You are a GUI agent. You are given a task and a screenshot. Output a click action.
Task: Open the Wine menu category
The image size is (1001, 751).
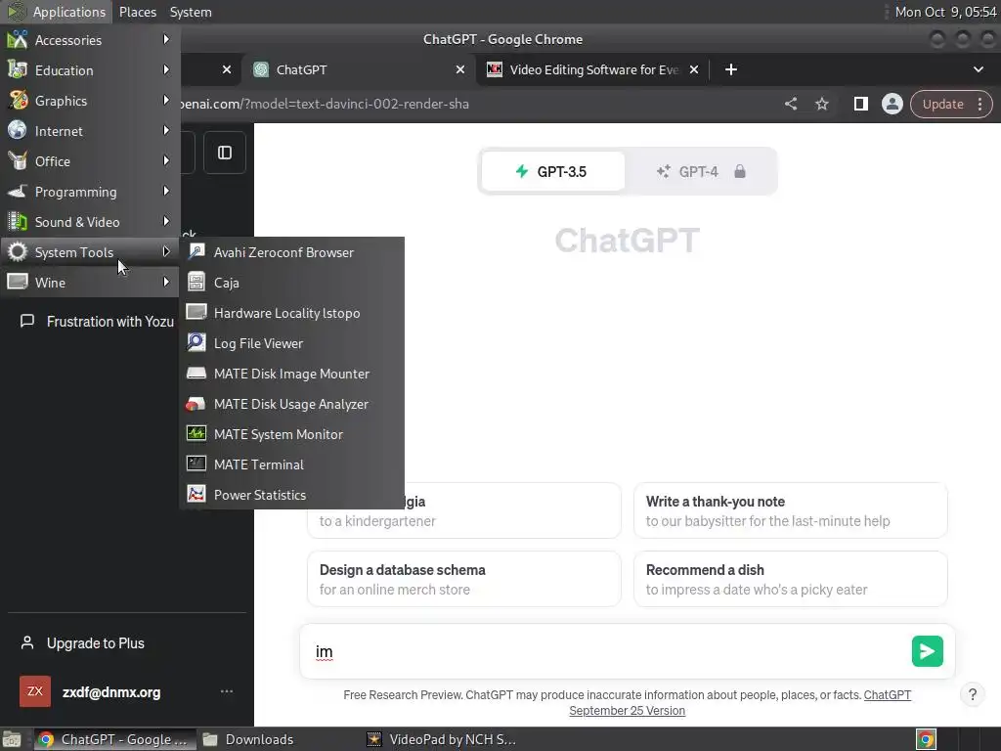[x=90, y=283]
